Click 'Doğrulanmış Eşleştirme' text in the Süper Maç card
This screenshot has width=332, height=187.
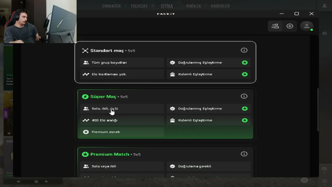tap(200, 109)
